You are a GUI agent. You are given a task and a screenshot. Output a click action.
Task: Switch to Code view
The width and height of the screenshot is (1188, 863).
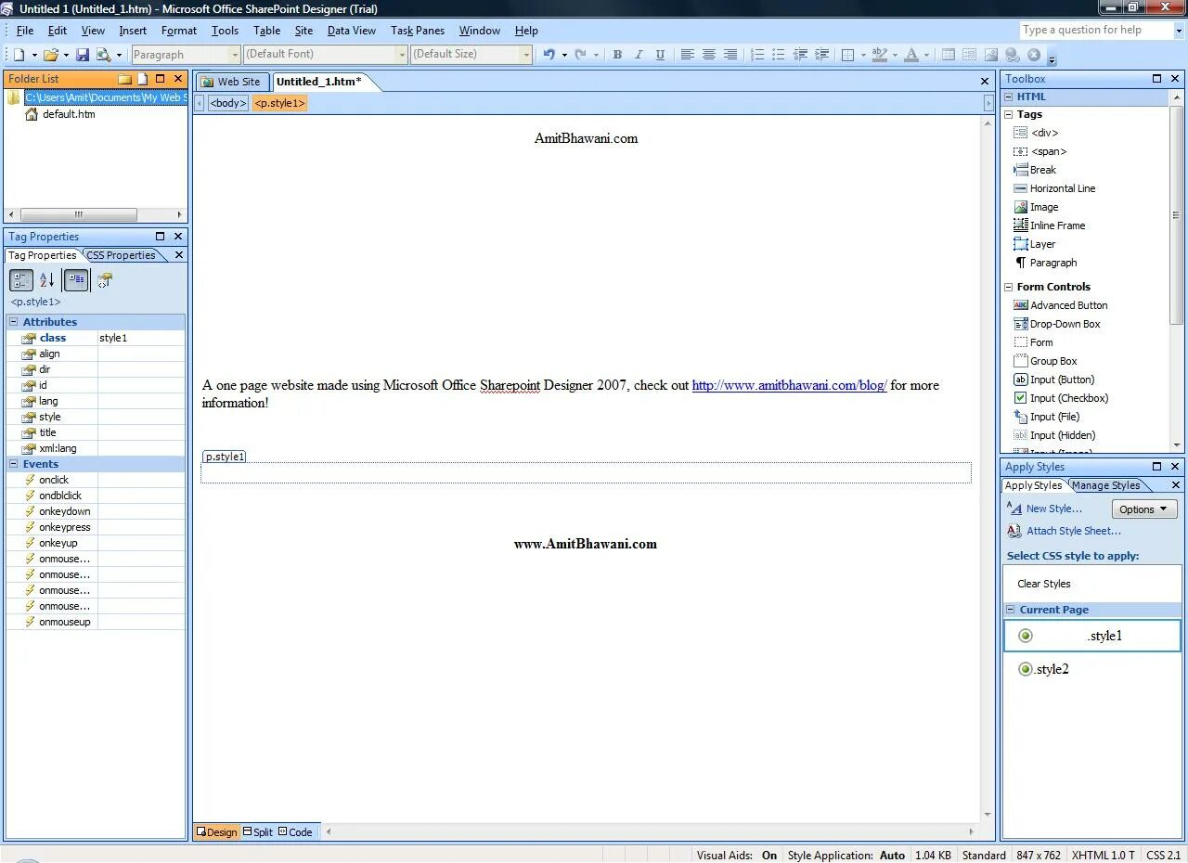(295, 832)
